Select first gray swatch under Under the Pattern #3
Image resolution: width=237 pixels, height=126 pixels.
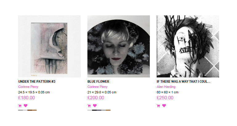coord(21,110)
